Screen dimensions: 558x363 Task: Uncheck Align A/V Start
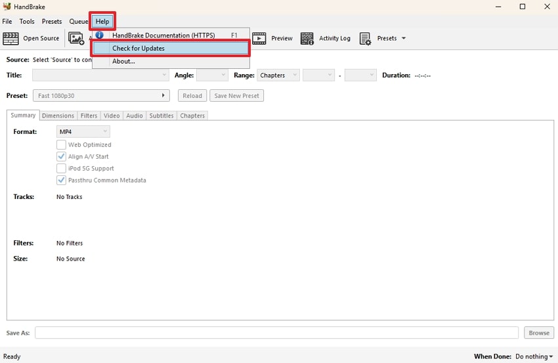(61, 156)
